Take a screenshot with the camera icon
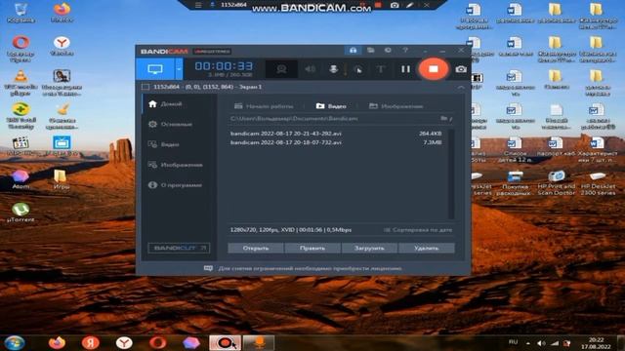625x351 pixels. (461, 69)
